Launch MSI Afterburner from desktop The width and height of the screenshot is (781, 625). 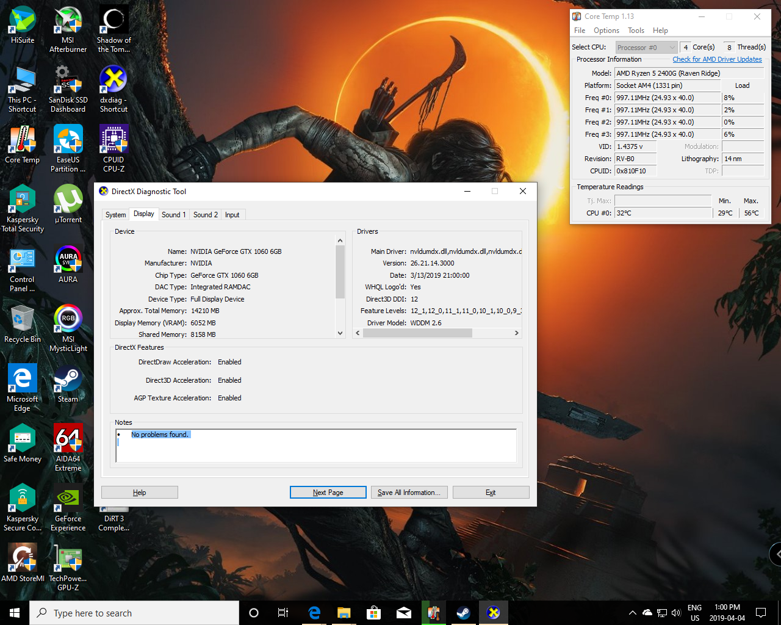[x=68, y=29]
